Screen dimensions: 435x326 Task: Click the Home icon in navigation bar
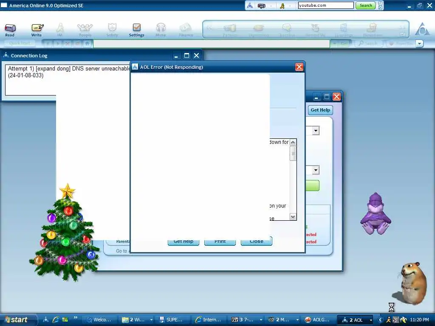(x=87, y=44)
